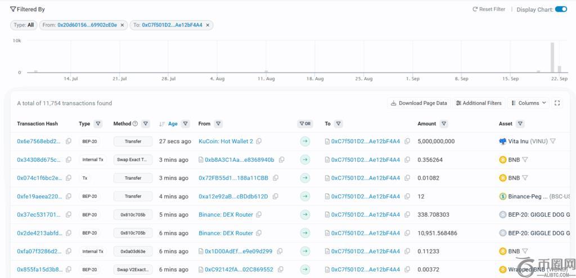Open filter for Method column

(x=146, y=124)
